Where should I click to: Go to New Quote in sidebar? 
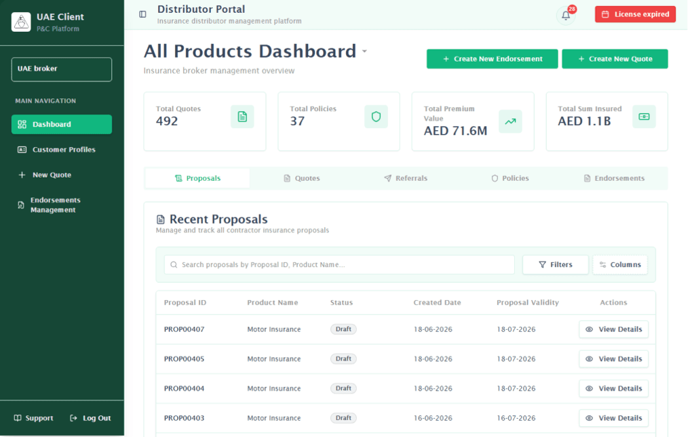tap(62, 175)
